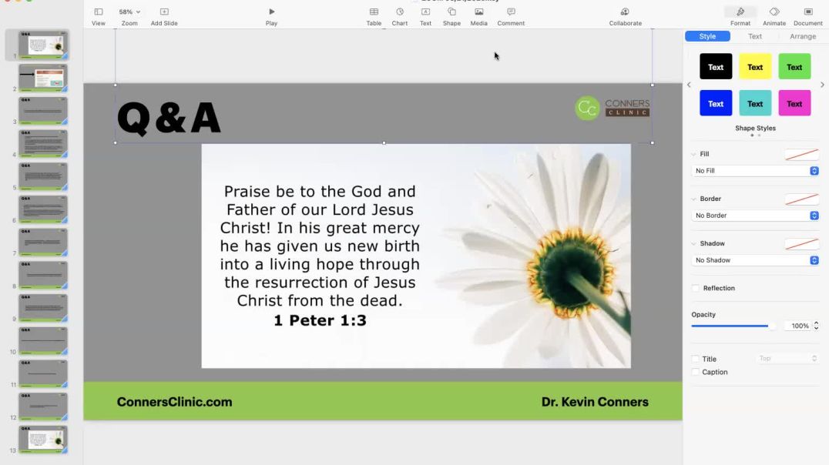
Task: Select slide 6 thumbnail
Action: point(43,209)
